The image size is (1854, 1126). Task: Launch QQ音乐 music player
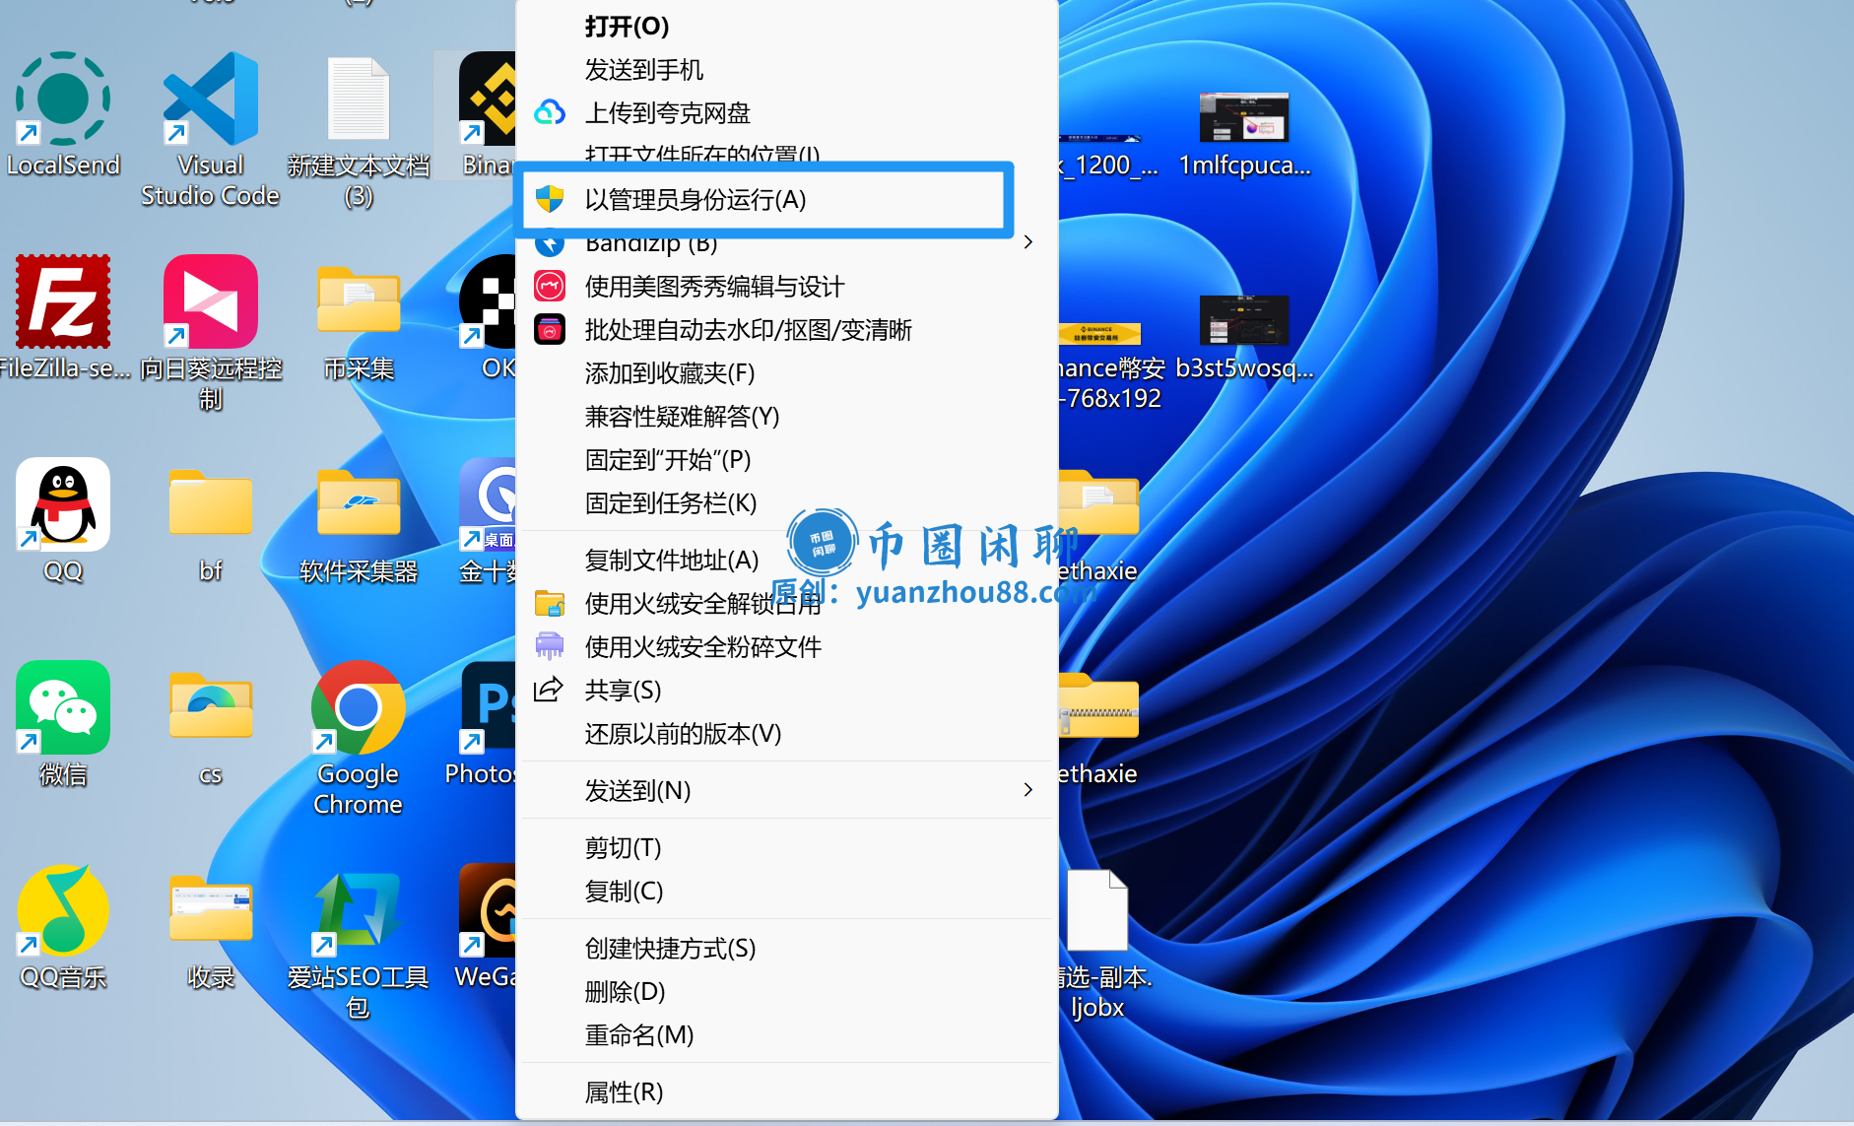pos(62,911)
